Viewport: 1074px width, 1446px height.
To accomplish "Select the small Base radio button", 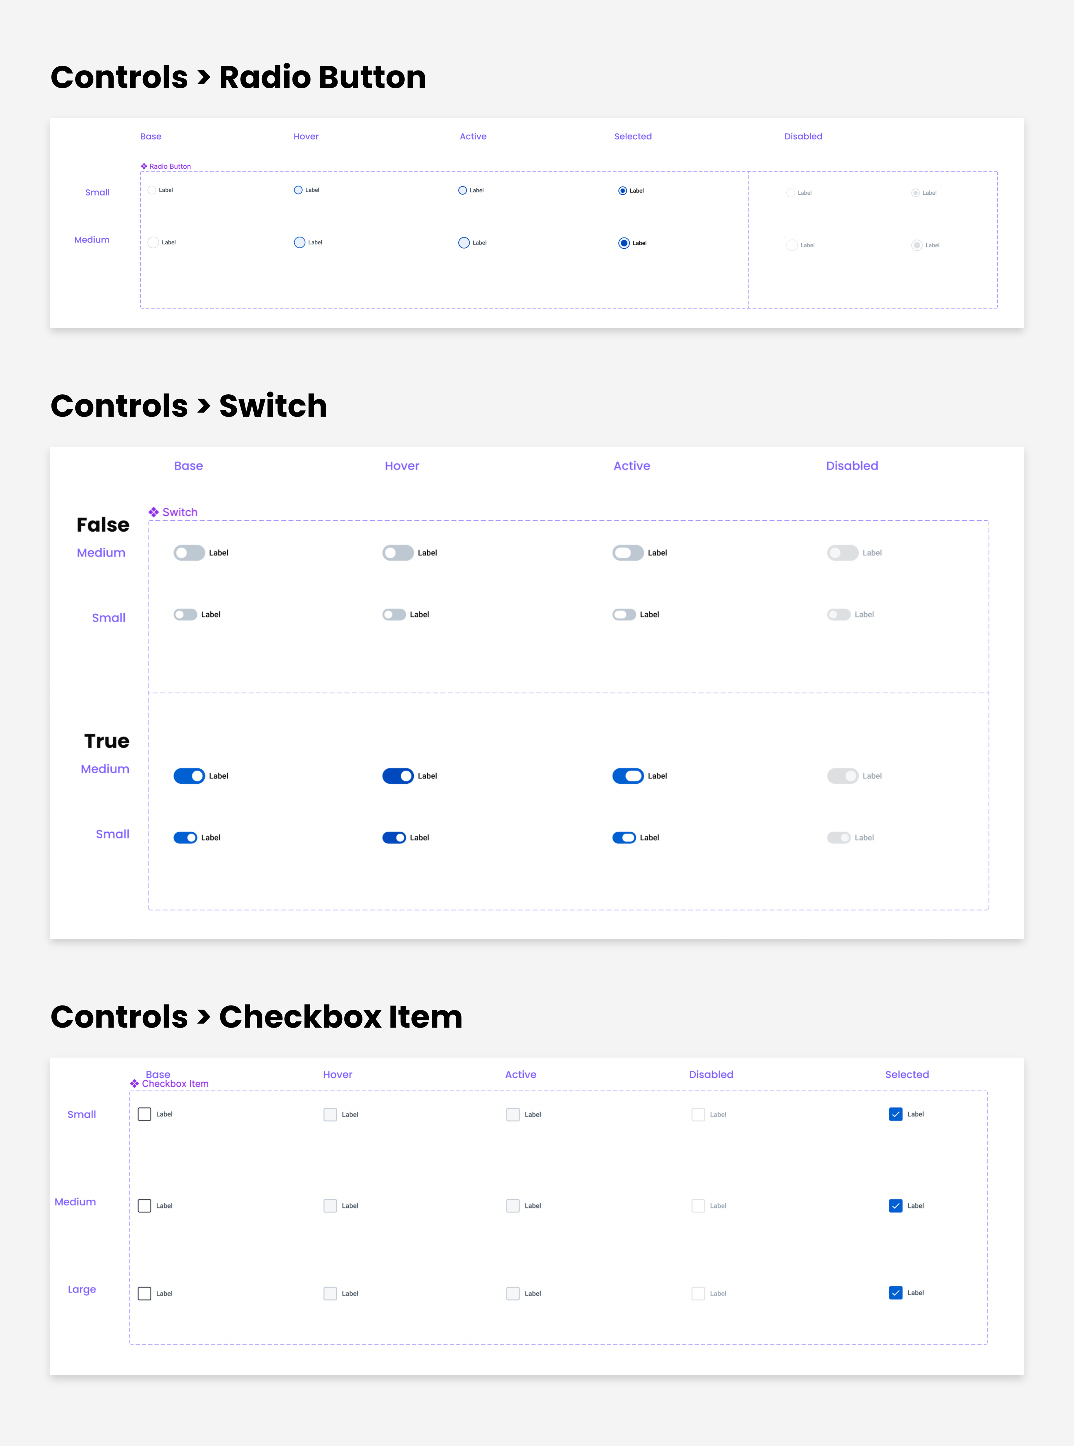I will (x=152, y=190).
